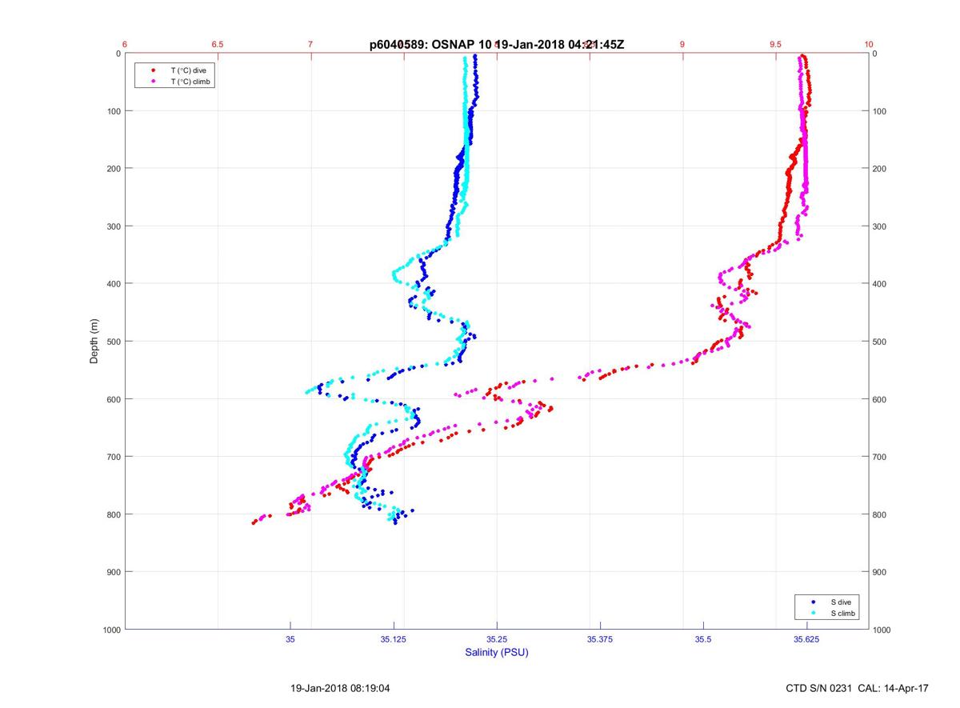Click salinity tick label 35
This screenshot has height=708, width=960.
(x=290, y=639)
